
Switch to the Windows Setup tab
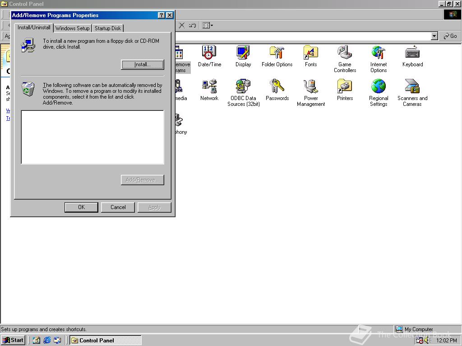(x=72, y=28)
